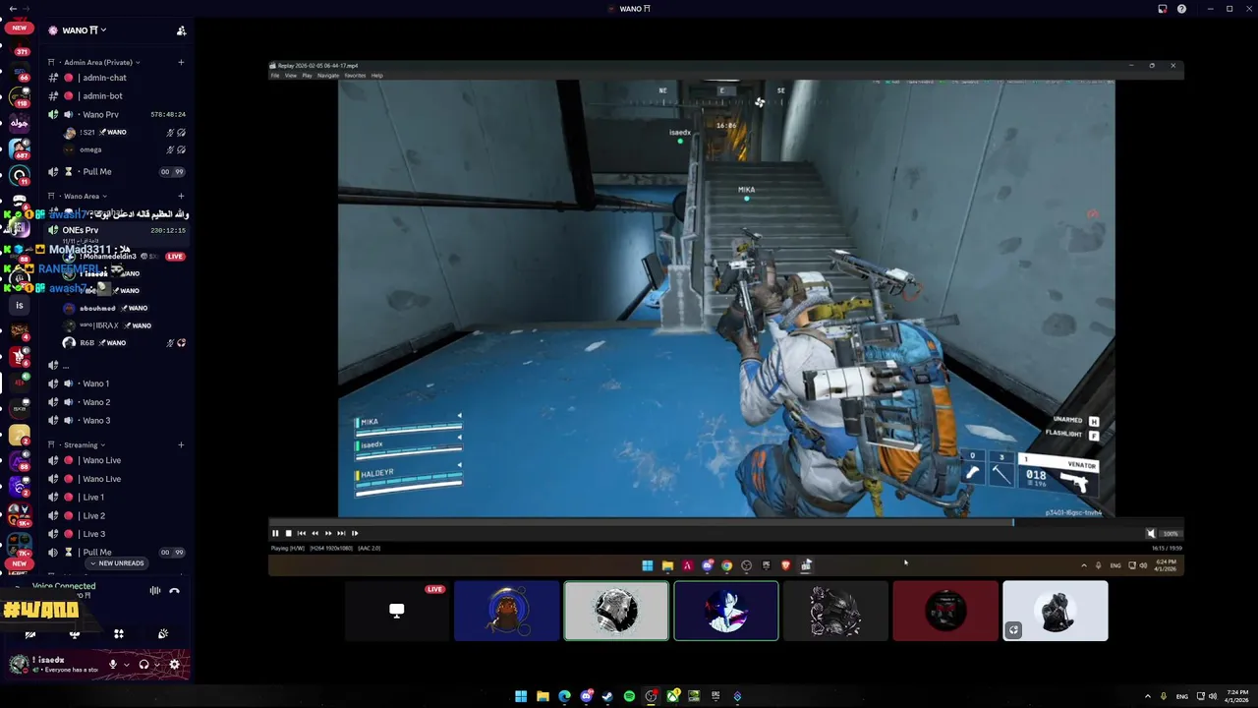
Task: Join the Live 1 voice channel
Action: tap(117, 498)
